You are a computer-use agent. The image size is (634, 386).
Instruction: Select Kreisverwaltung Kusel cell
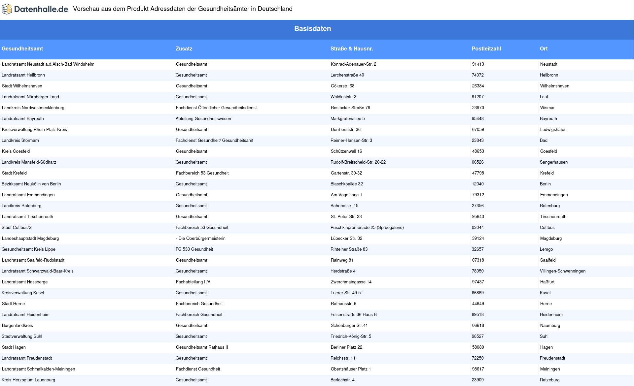point(23,293)
